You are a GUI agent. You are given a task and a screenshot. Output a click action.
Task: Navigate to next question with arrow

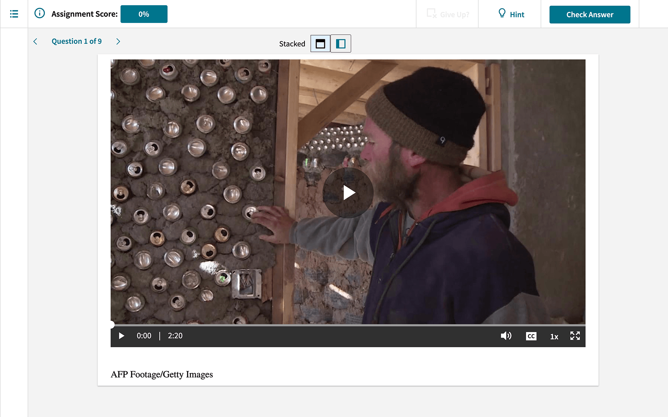click(x=118, y=41)
